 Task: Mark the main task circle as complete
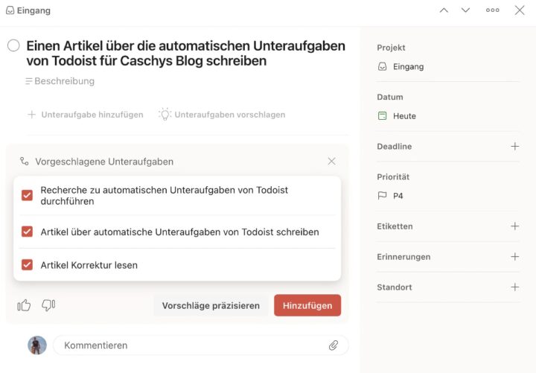pos(13,46)
